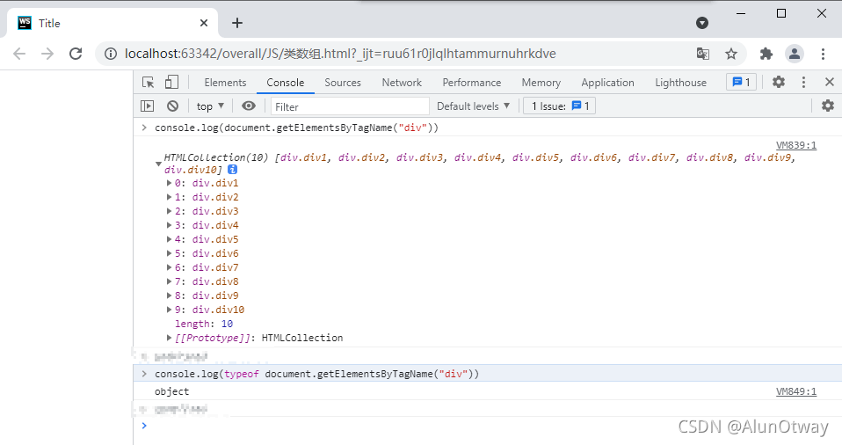Expand entry 8: div.div9
Screen dimensions: 842x445
pos(169,295)
